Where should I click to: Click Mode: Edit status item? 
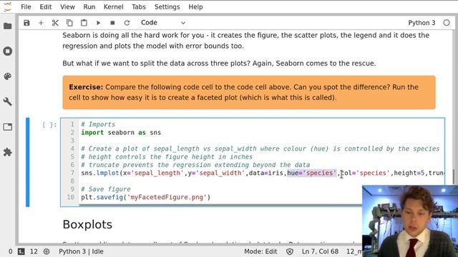260,251
